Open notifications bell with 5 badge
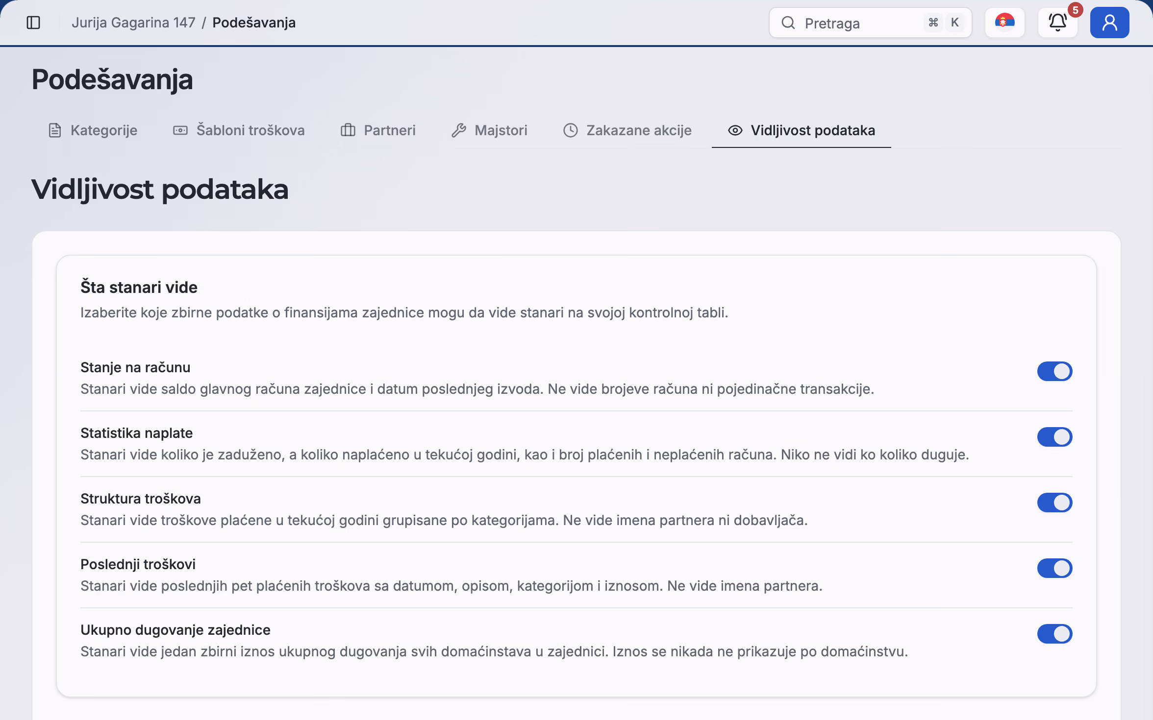The height and width of the screenshot is (720, 1153). point(1058,23)
